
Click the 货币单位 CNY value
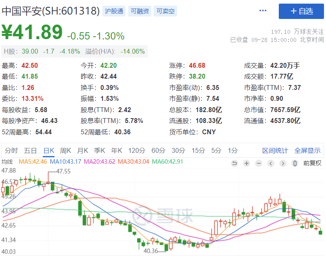click(x=209, y=132)
